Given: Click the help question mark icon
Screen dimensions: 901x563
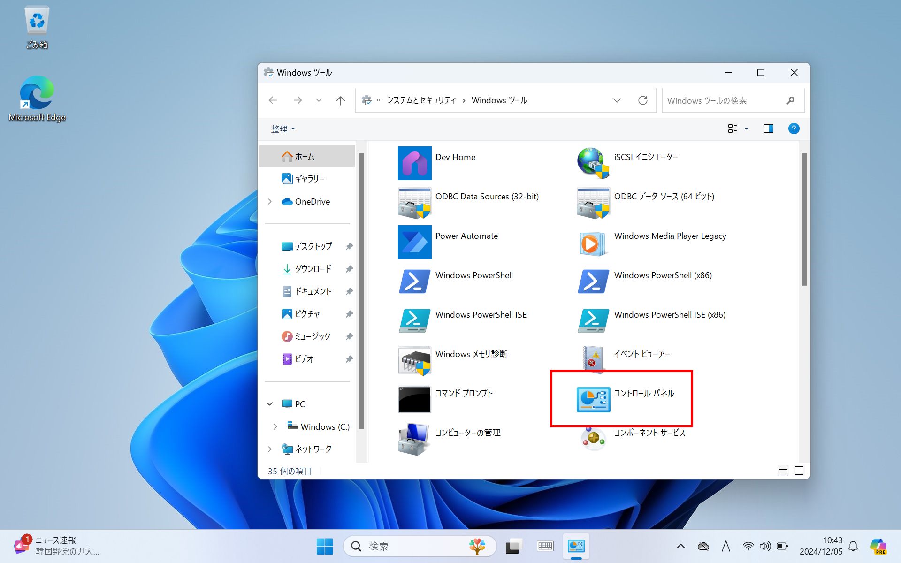Looking at the screenshot, I should (x=794, y=129).
